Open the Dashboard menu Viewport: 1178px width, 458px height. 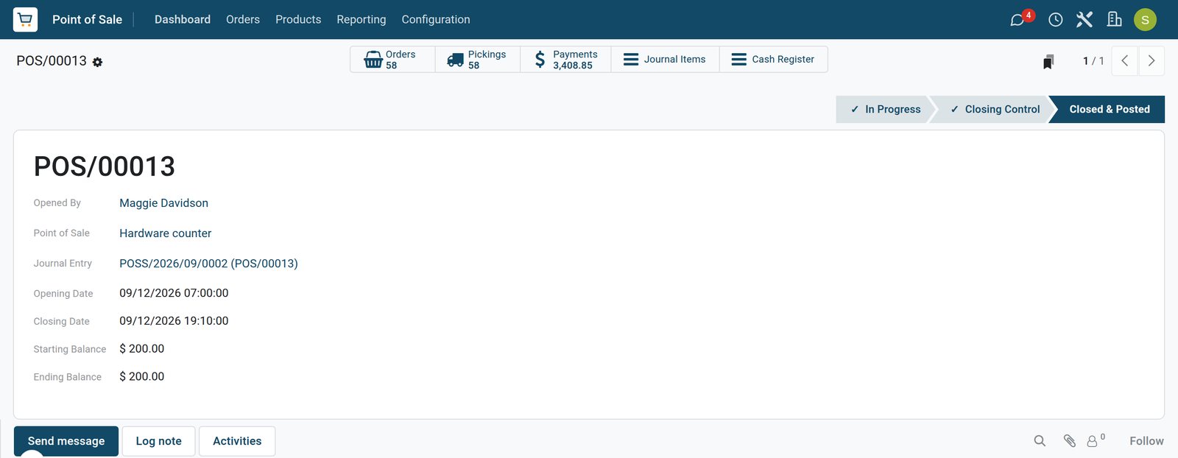[x=183, y=20]
